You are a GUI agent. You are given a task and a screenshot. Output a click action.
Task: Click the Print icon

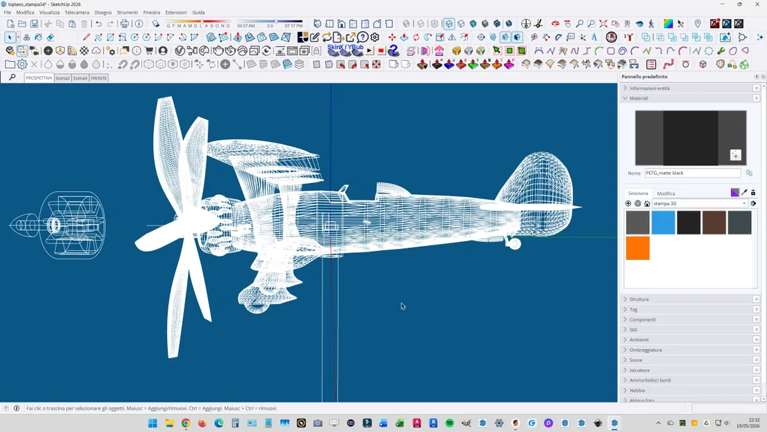click(124, 24)
